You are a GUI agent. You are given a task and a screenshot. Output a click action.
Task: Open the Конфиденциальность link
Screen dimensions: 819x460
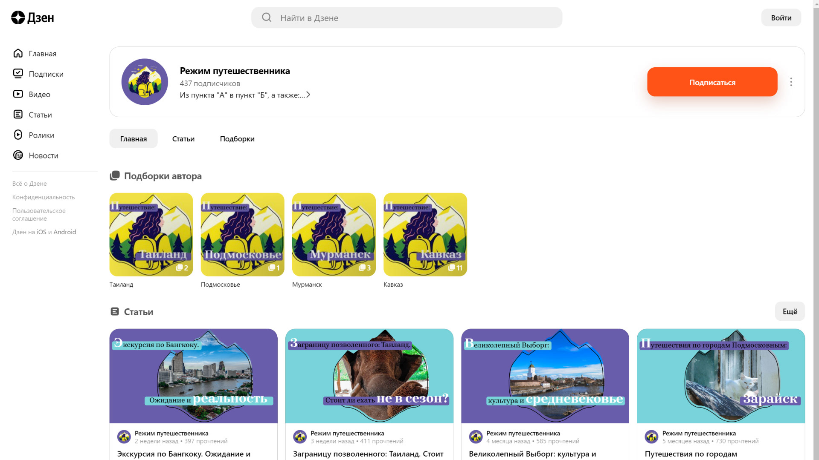(44, 197)
